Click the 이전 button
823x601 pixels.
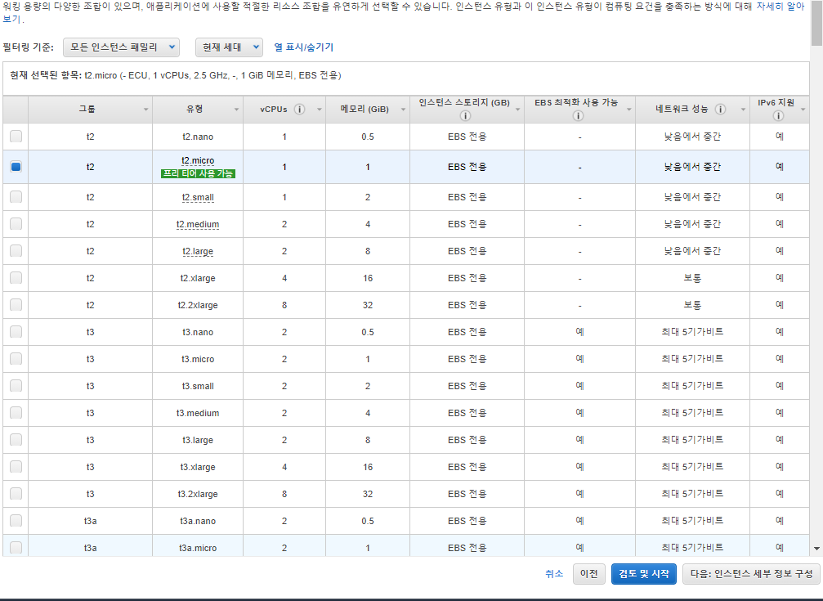589,574
